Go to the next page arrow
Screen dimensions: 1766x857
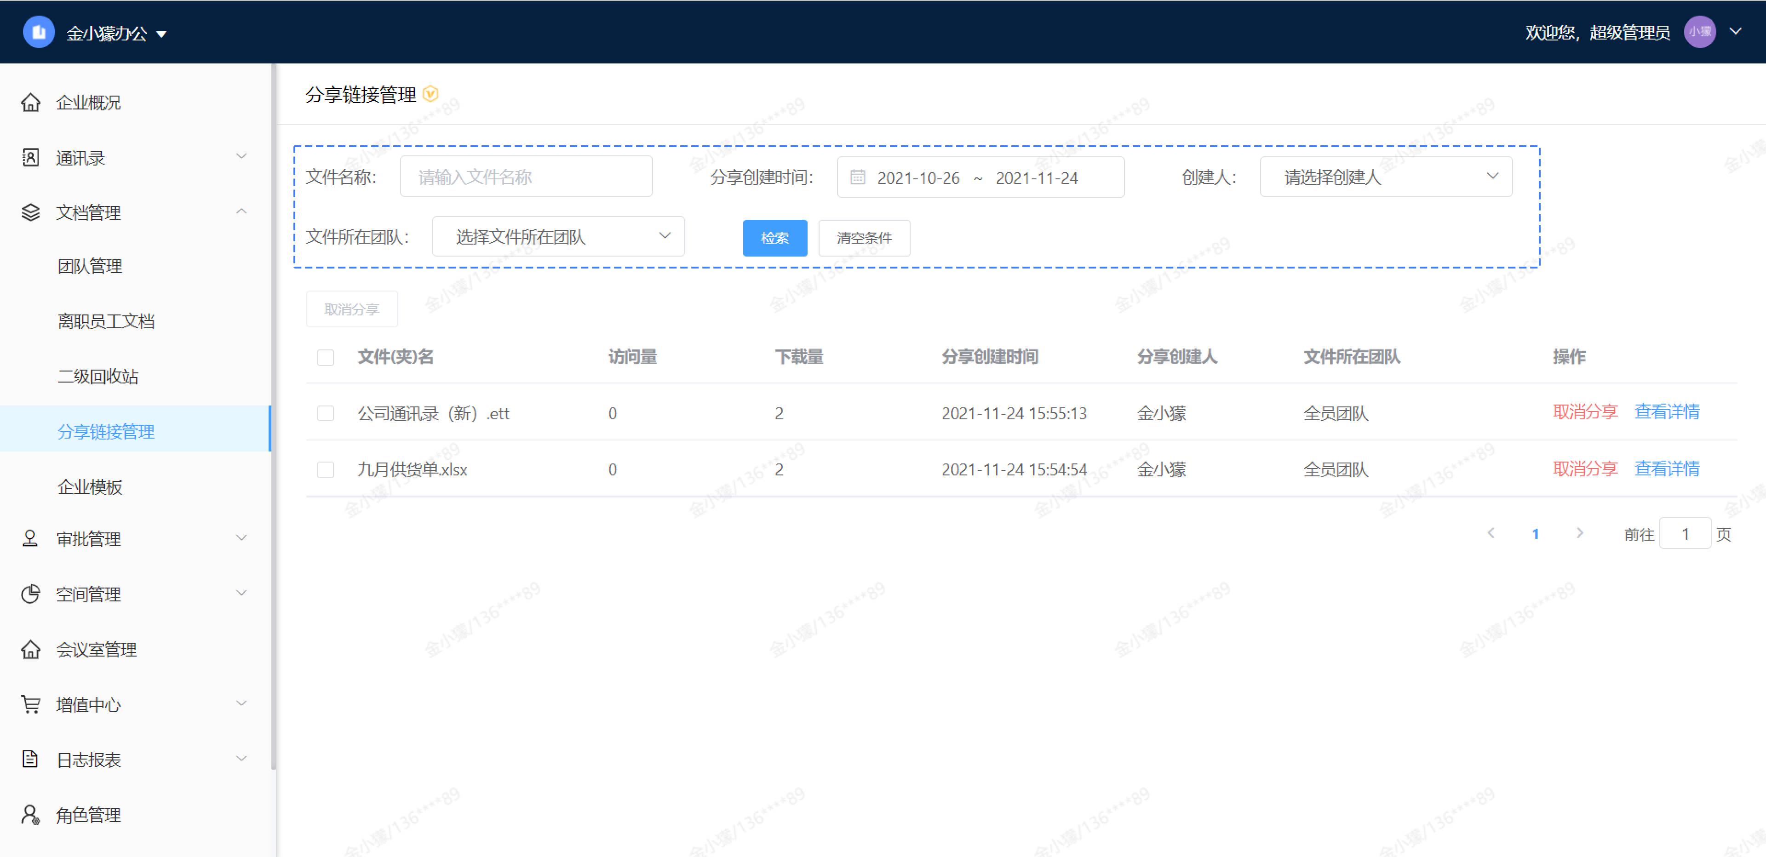pyautogui.click(x=1580, y=533)
